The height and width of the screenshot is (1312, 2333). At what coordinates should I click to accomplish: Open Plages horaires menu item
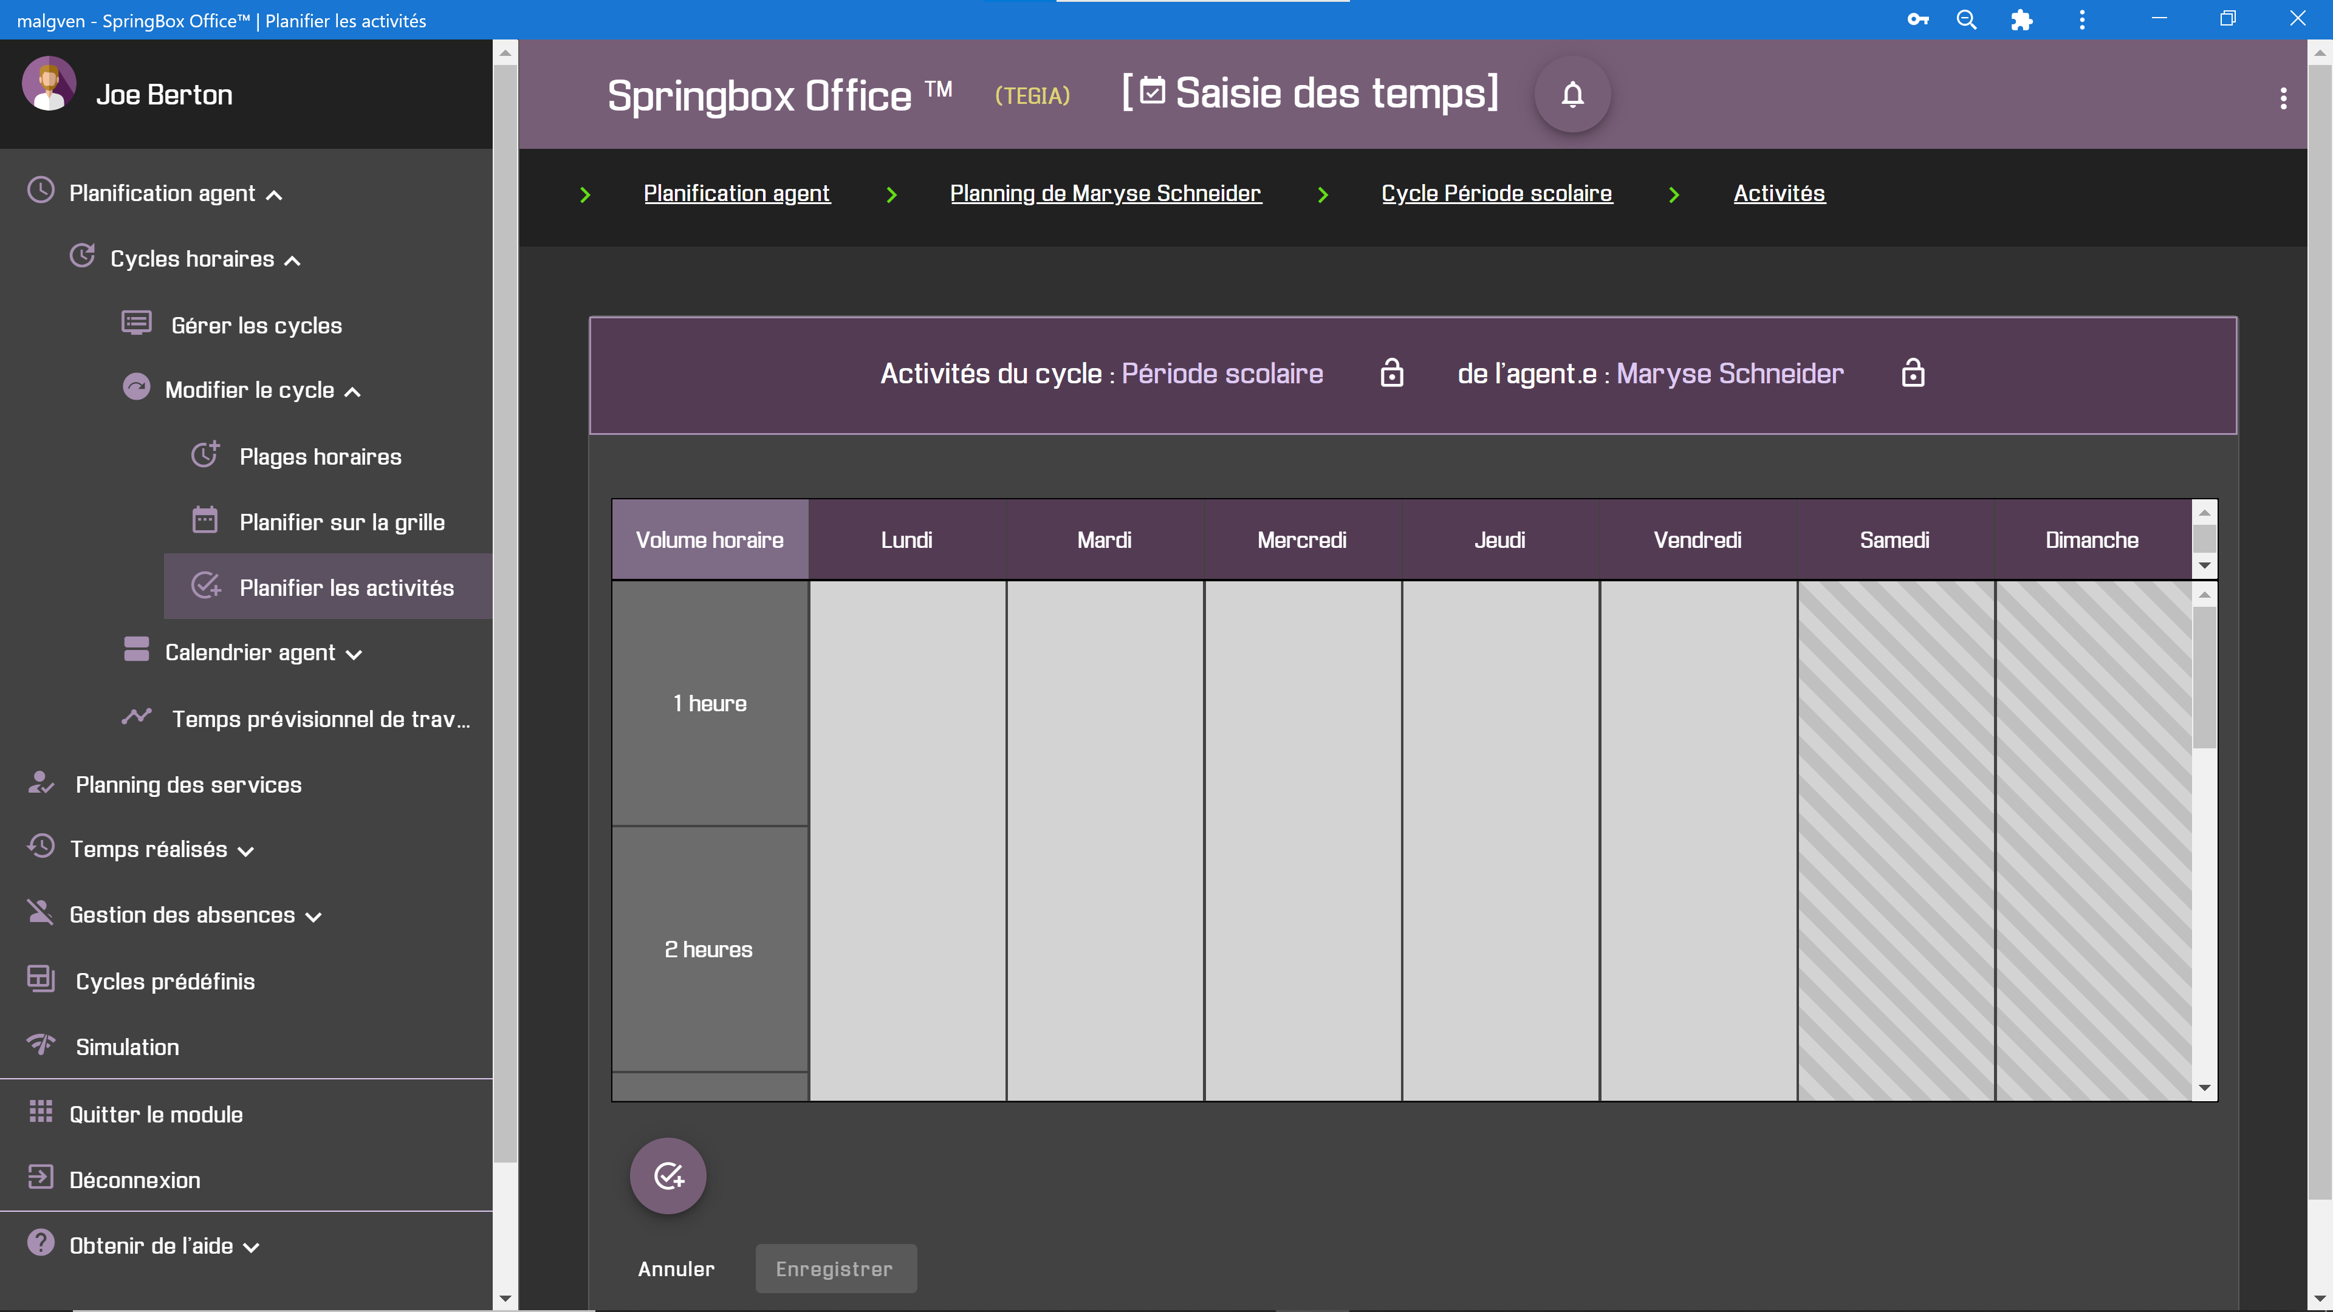321,456
